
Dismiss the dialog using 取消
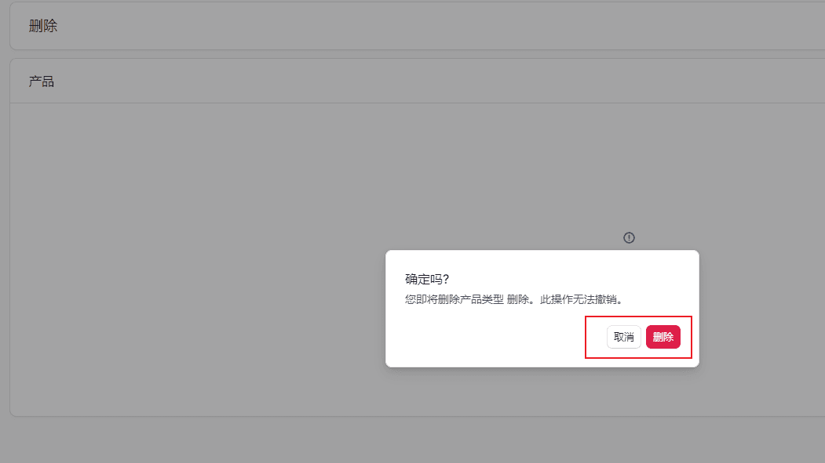[x=623, y=337]
